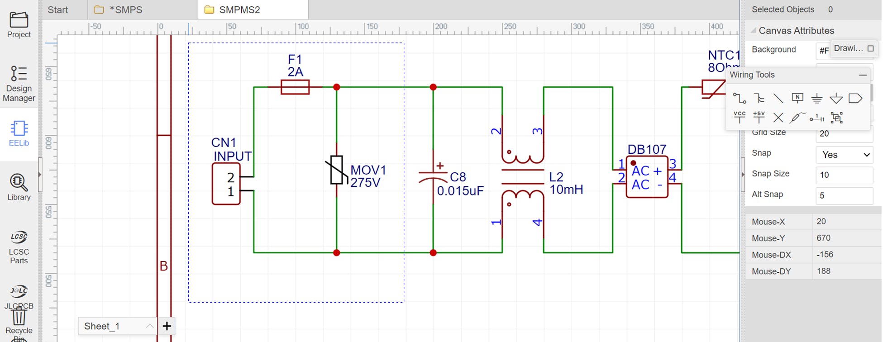The image size is (883, 342).
Task: Place a +5V net flag
Action: click(x=759, y=117)
